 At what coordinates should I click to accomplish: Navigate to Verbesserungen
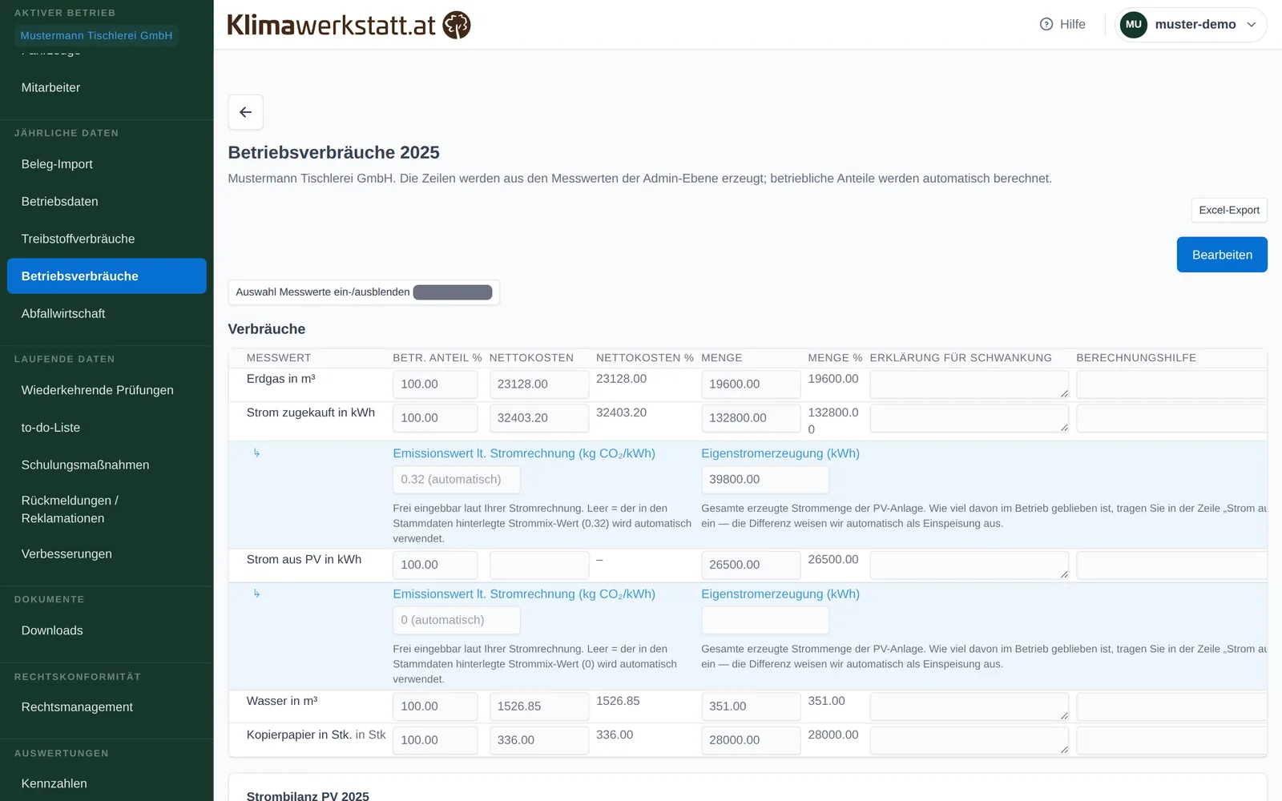107,553
